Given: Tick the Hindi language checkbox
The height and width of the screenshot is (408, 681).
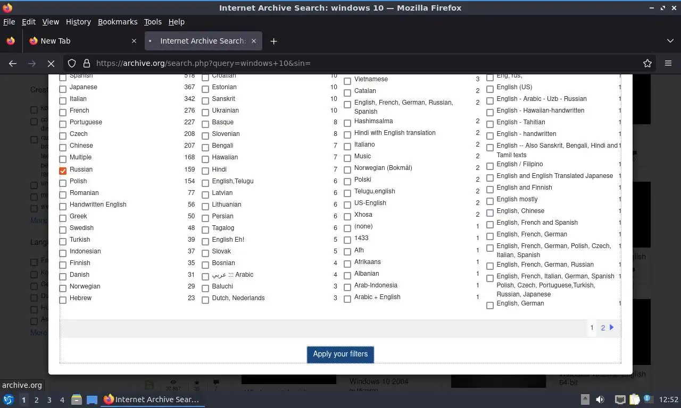Looking at the screenshot, I should [205, 171].
